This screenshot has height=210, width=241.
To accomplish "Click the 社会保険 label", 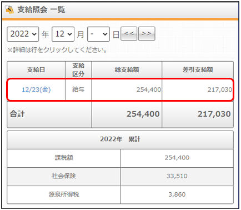I will click(64, 176).
